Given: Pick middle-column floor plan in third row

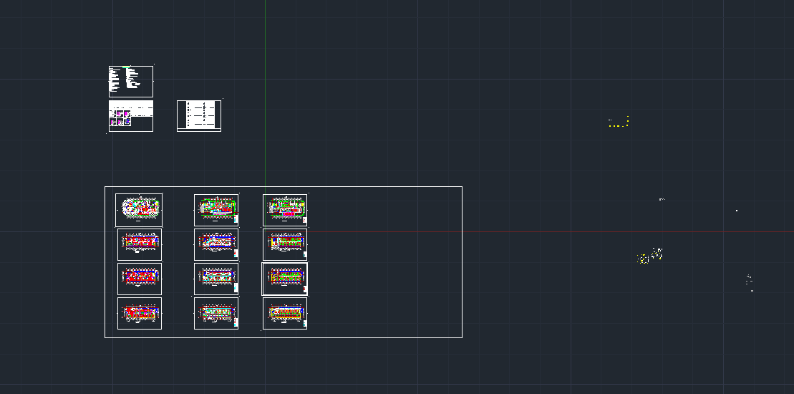Looking at the screenshot, I should [x=216, y=279].
